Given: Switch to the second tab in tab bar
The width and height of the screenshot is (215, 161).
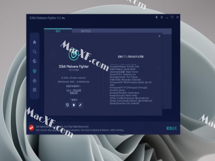Looking at the screenshot, I should pyautogui.click(x=86, y=31).
